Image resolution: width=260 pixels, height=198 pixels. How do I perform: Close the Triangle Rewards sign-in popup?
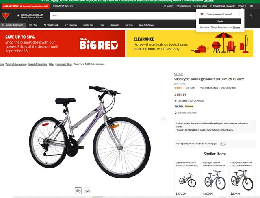point(240,13)
